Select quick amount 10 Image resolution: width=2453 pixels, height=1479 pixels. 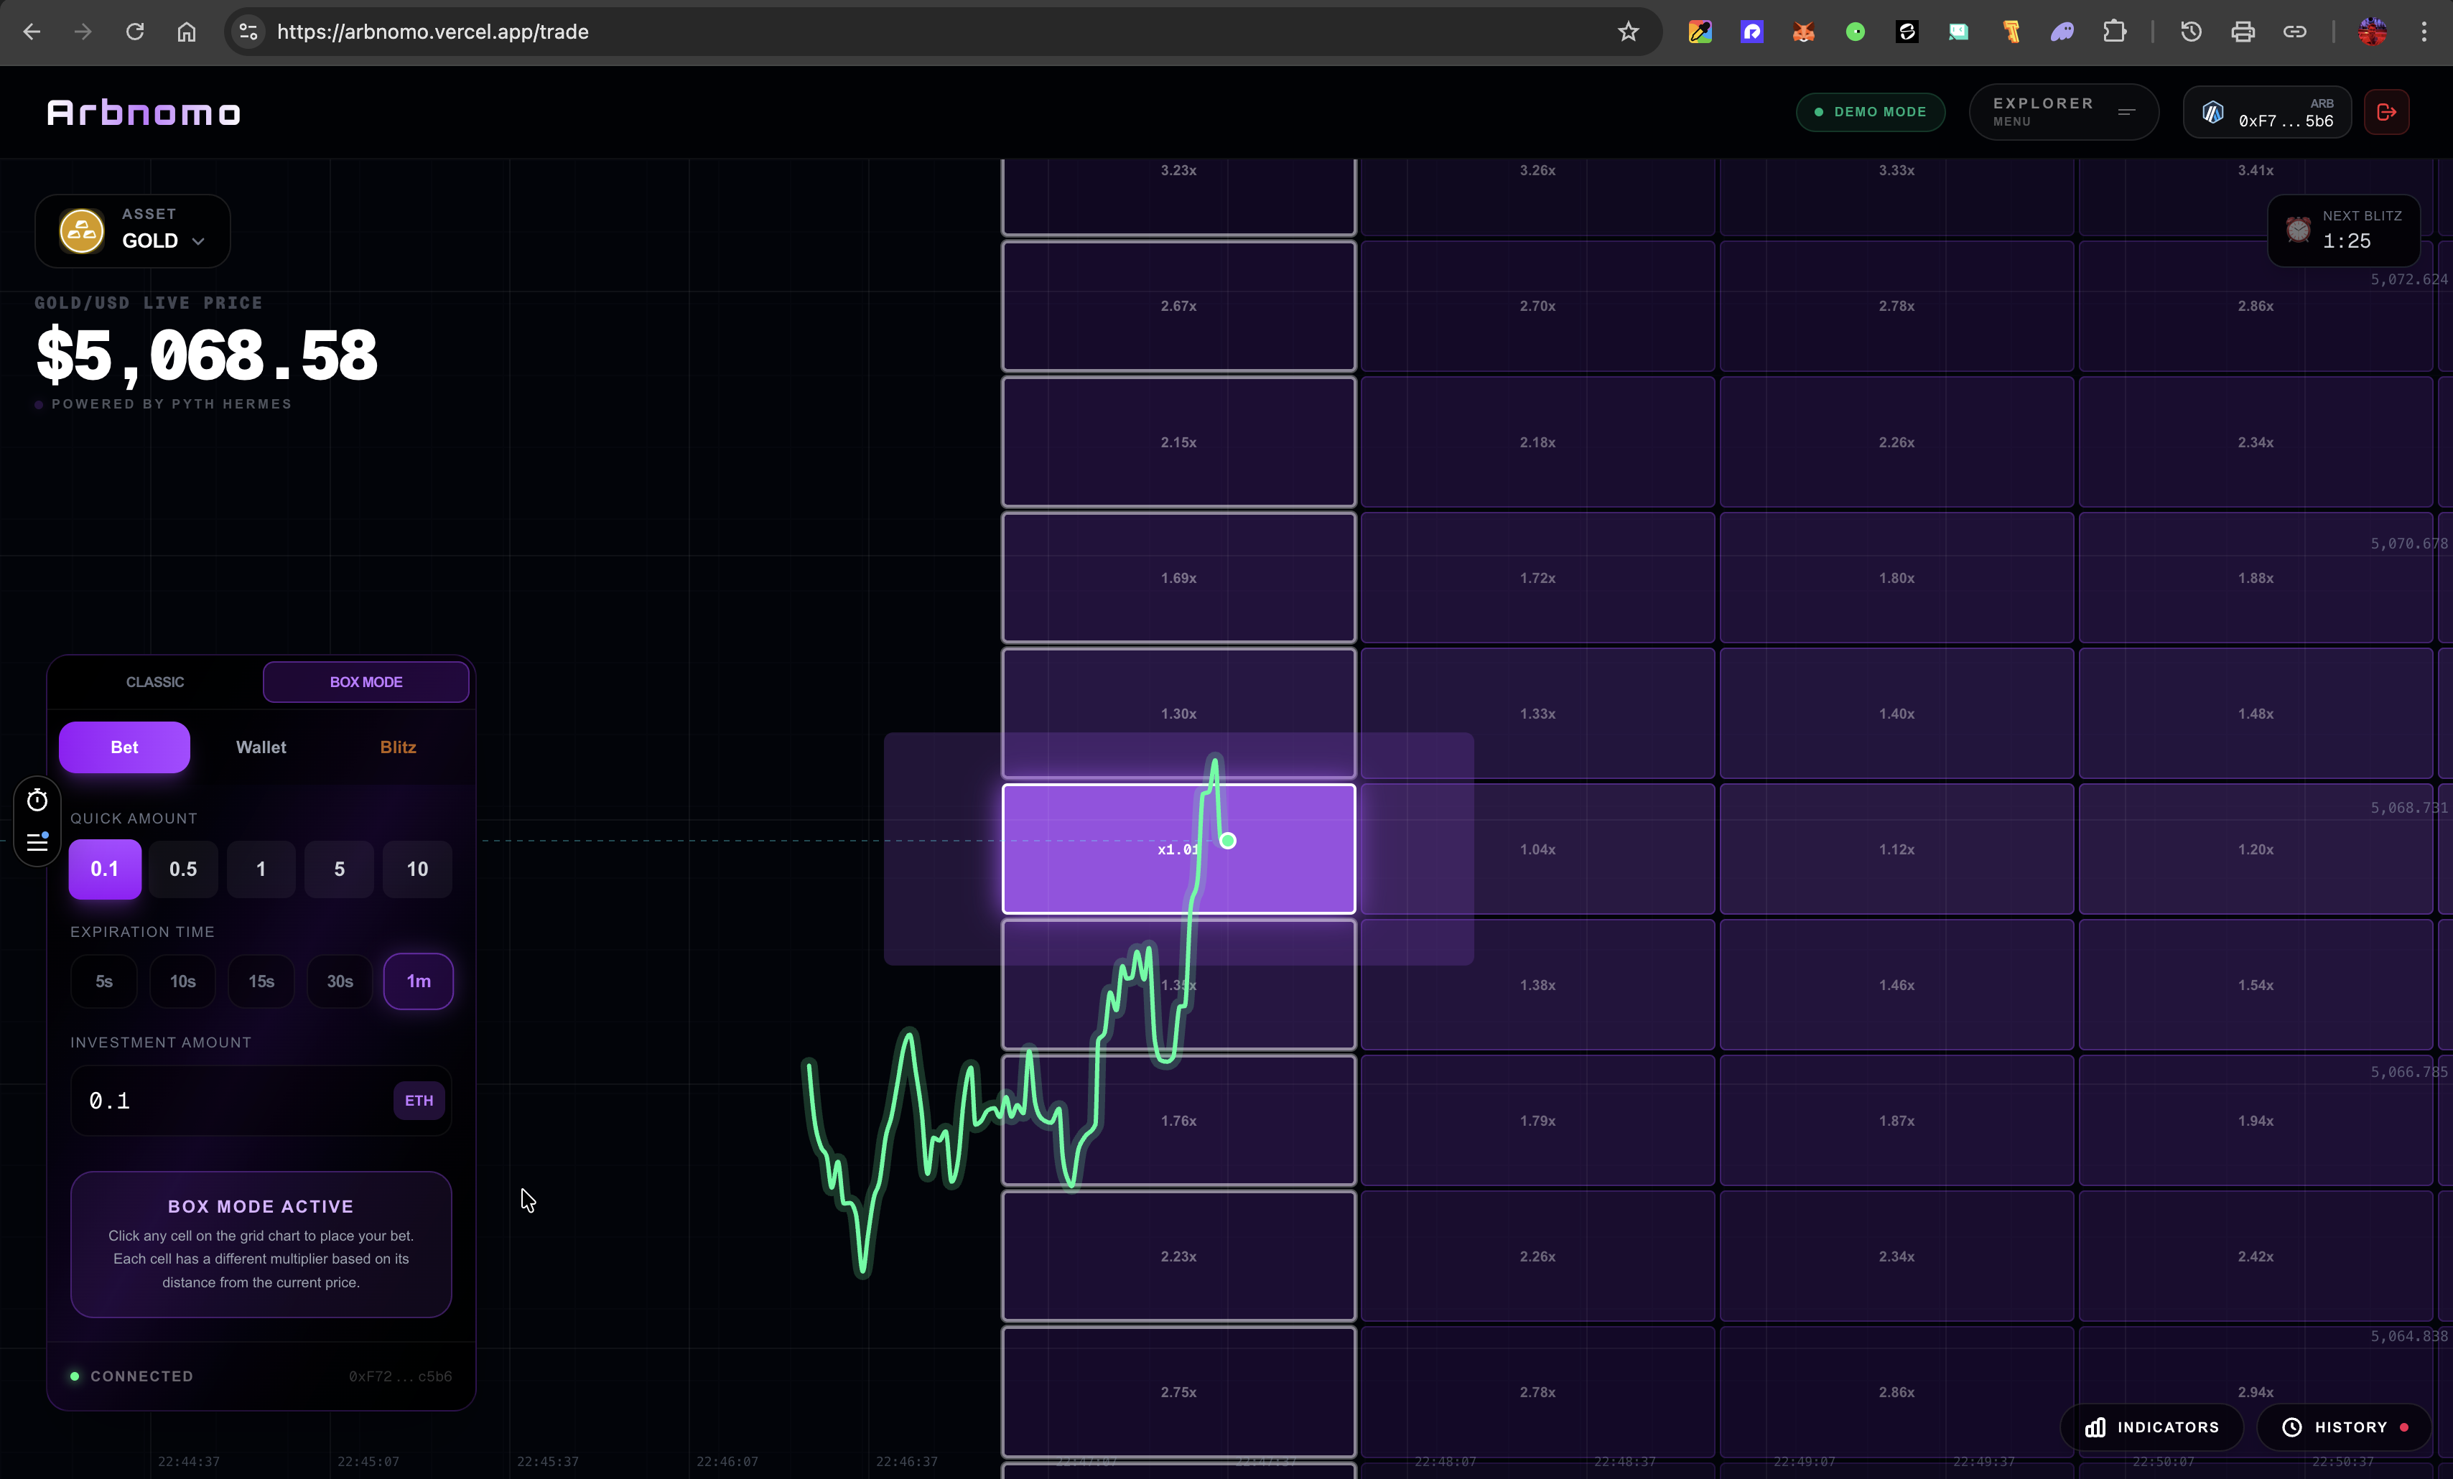click(417, 869)
